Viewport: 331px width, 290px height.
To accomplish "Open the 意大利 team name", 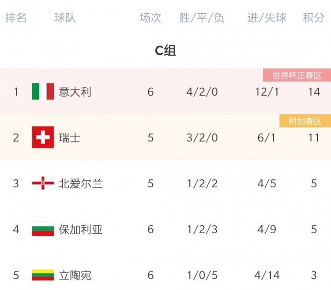I will (x=75, y=92).
